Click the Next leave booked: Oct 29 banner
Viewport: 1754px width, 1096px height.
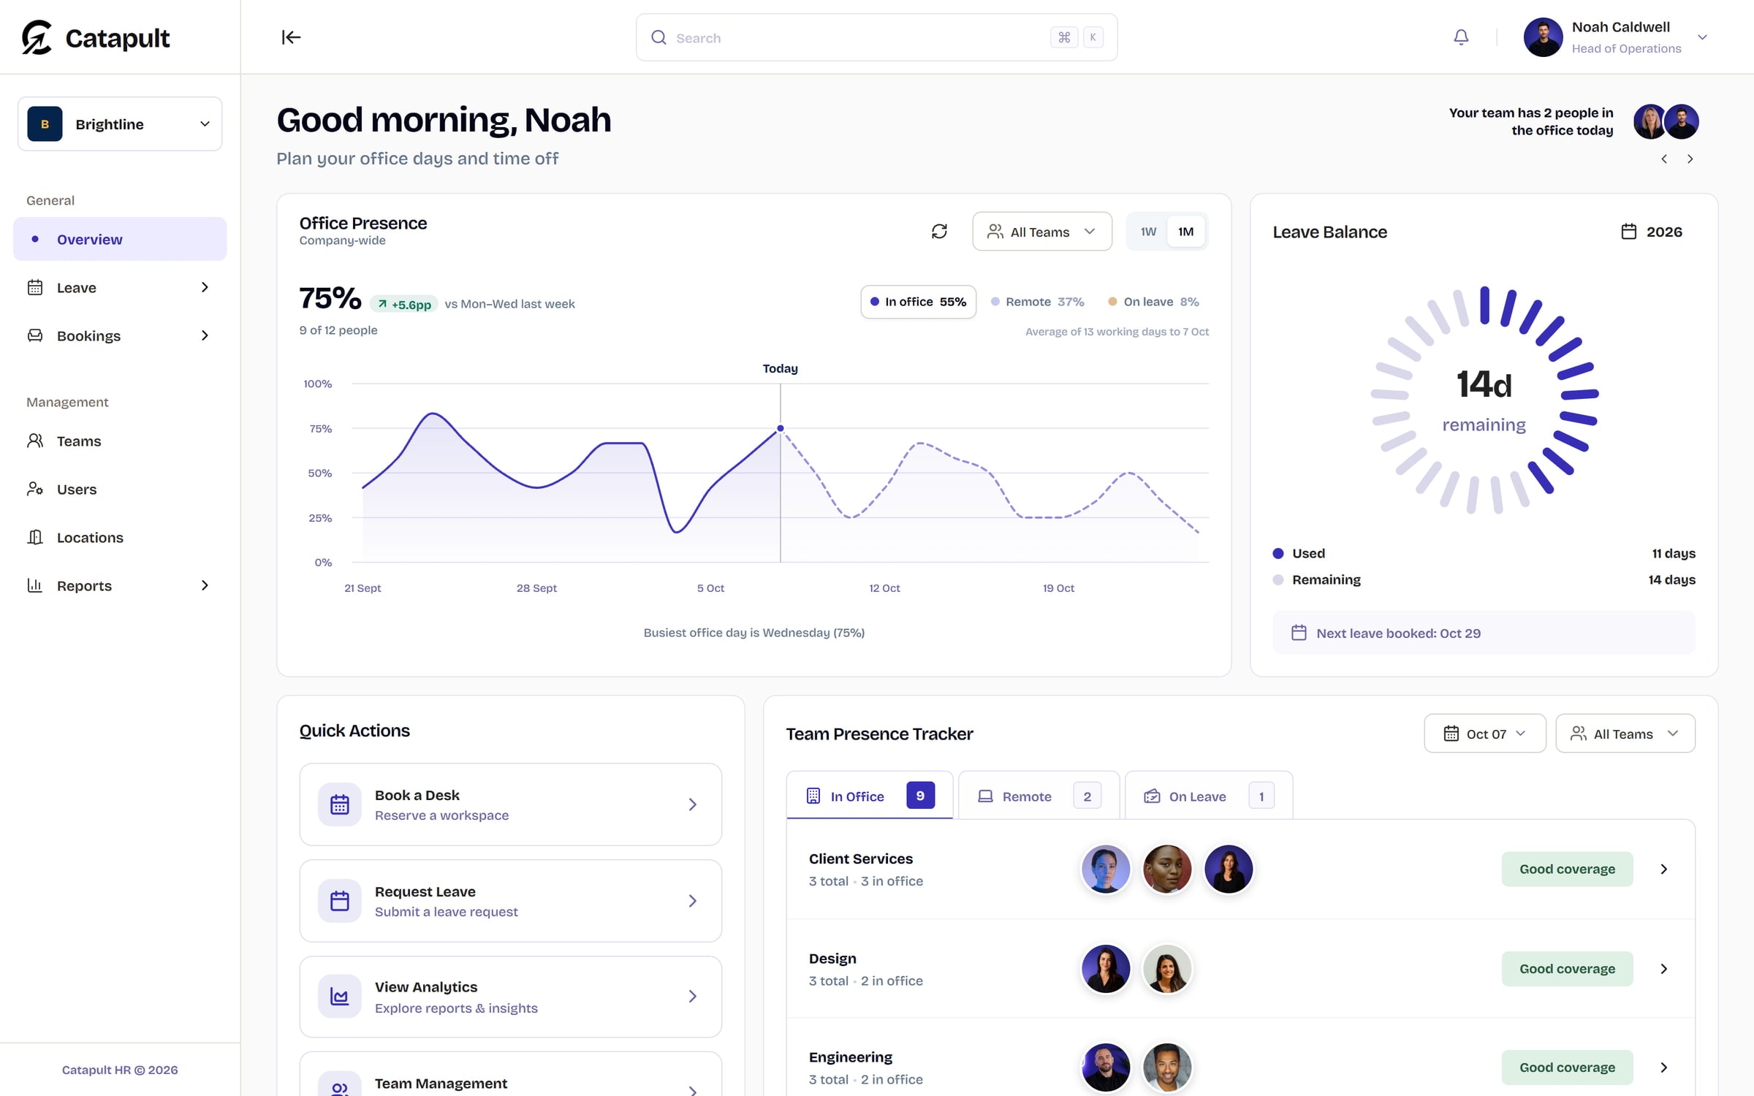tap(1484, 633)
